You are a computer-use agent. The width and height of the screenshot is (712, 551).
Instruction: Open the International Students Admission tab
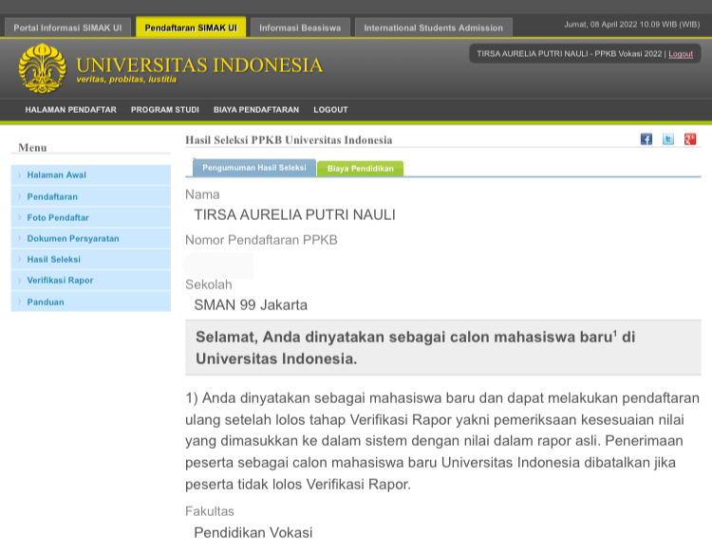pos(434,28)
